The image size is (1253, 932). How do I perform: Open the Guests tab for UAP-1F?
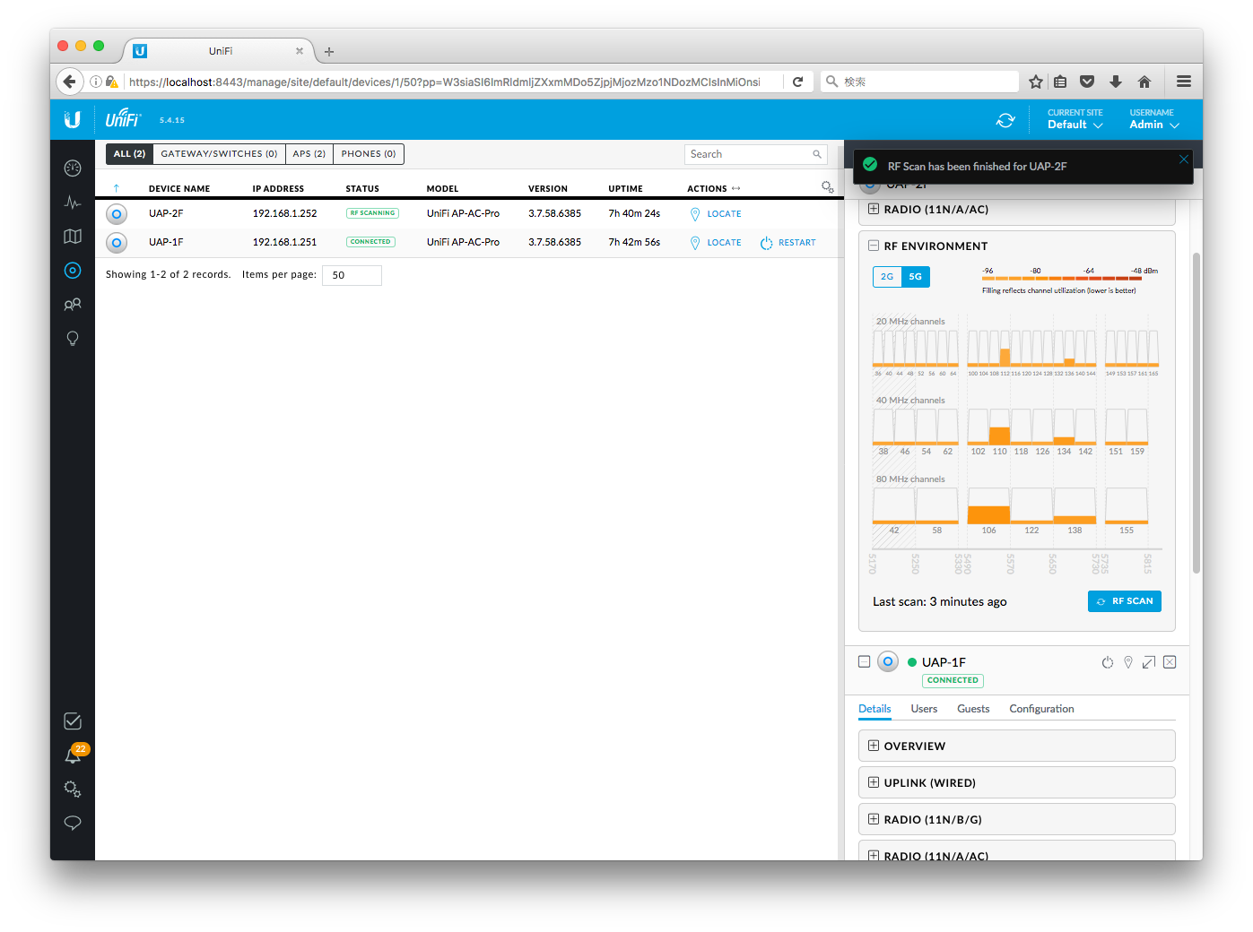973,709
